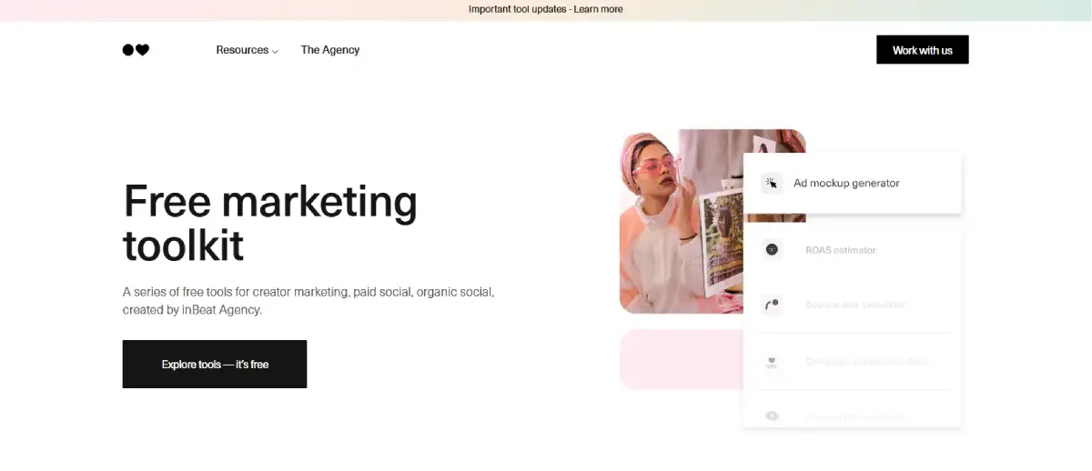Screen dimensions: 1092x471
Task: Click Explore tools — it's free button
Action: pos(215,364)
